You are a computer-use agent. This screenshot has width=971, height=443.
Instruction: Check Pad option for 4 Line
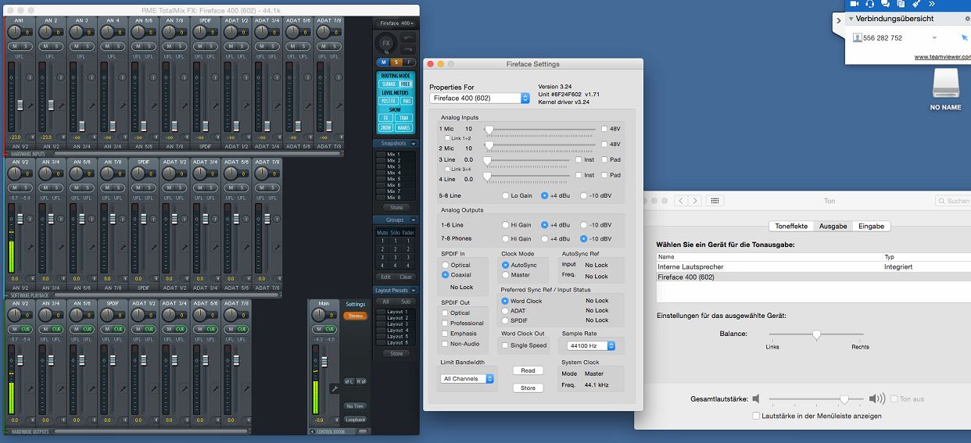tap(604, 175)
